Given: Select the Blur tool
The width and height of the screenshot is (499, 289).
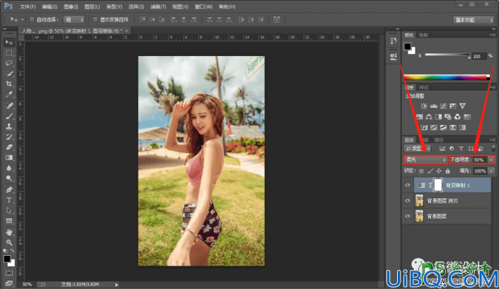Looking at the screenshot, I should click(9, 168).
